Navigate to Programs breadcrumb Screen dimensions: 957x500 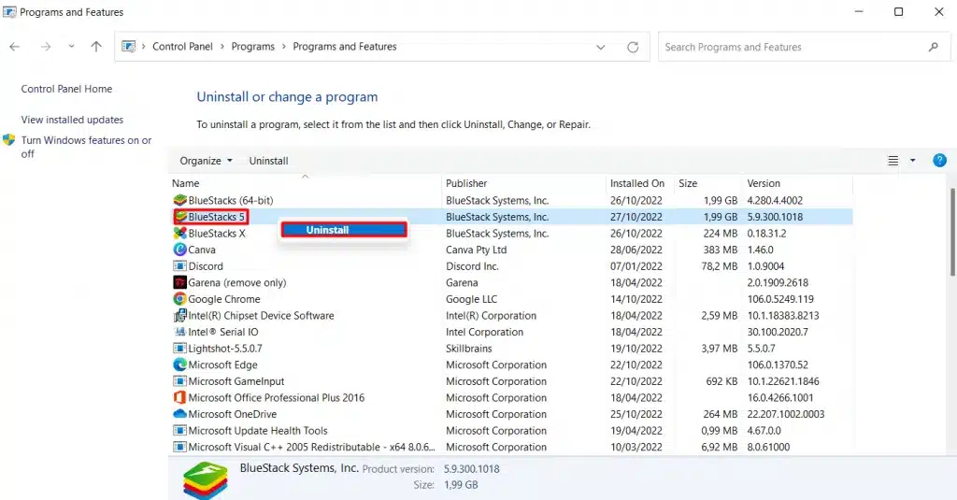(x=252, y=47)
